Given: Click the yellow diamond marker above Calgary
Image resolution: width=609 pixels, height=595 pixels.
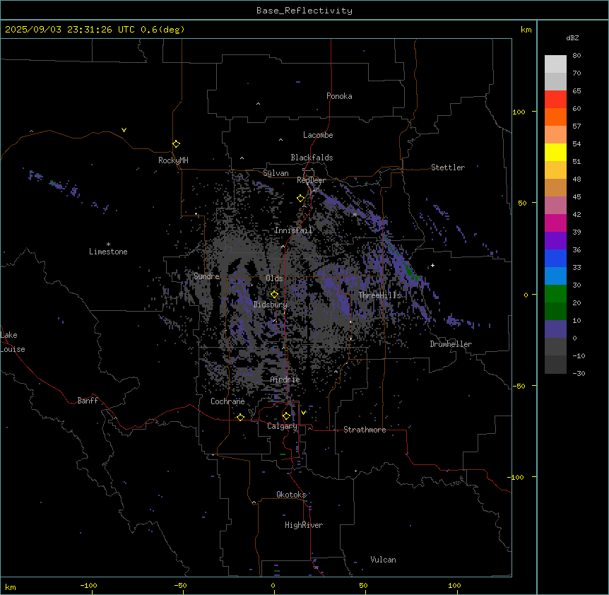Looking at the screenshot, I should (x=286, y=416).
